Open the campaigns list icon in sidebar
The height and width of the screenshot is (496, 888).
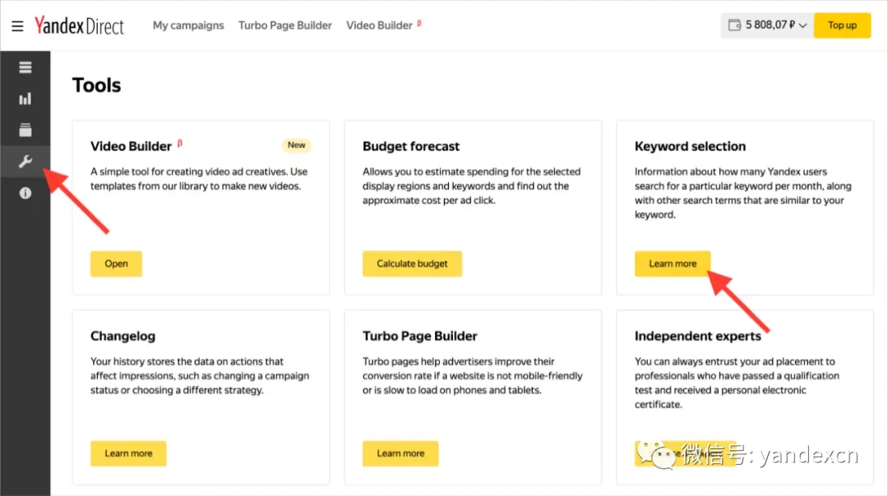25,67
